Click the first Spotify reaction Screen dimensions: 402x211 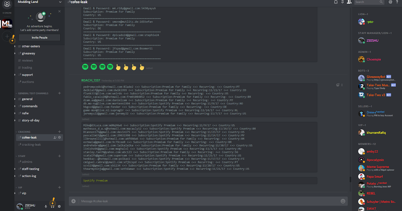click(x=85, y=67)
